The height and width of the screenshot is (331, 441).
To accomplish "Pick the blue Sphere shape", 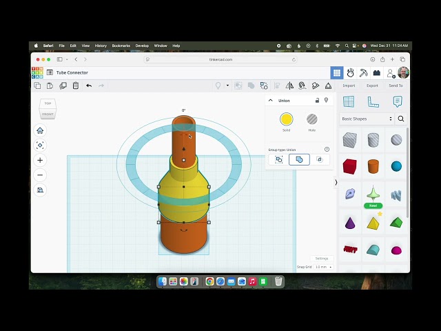I will [x=397, y=166].
